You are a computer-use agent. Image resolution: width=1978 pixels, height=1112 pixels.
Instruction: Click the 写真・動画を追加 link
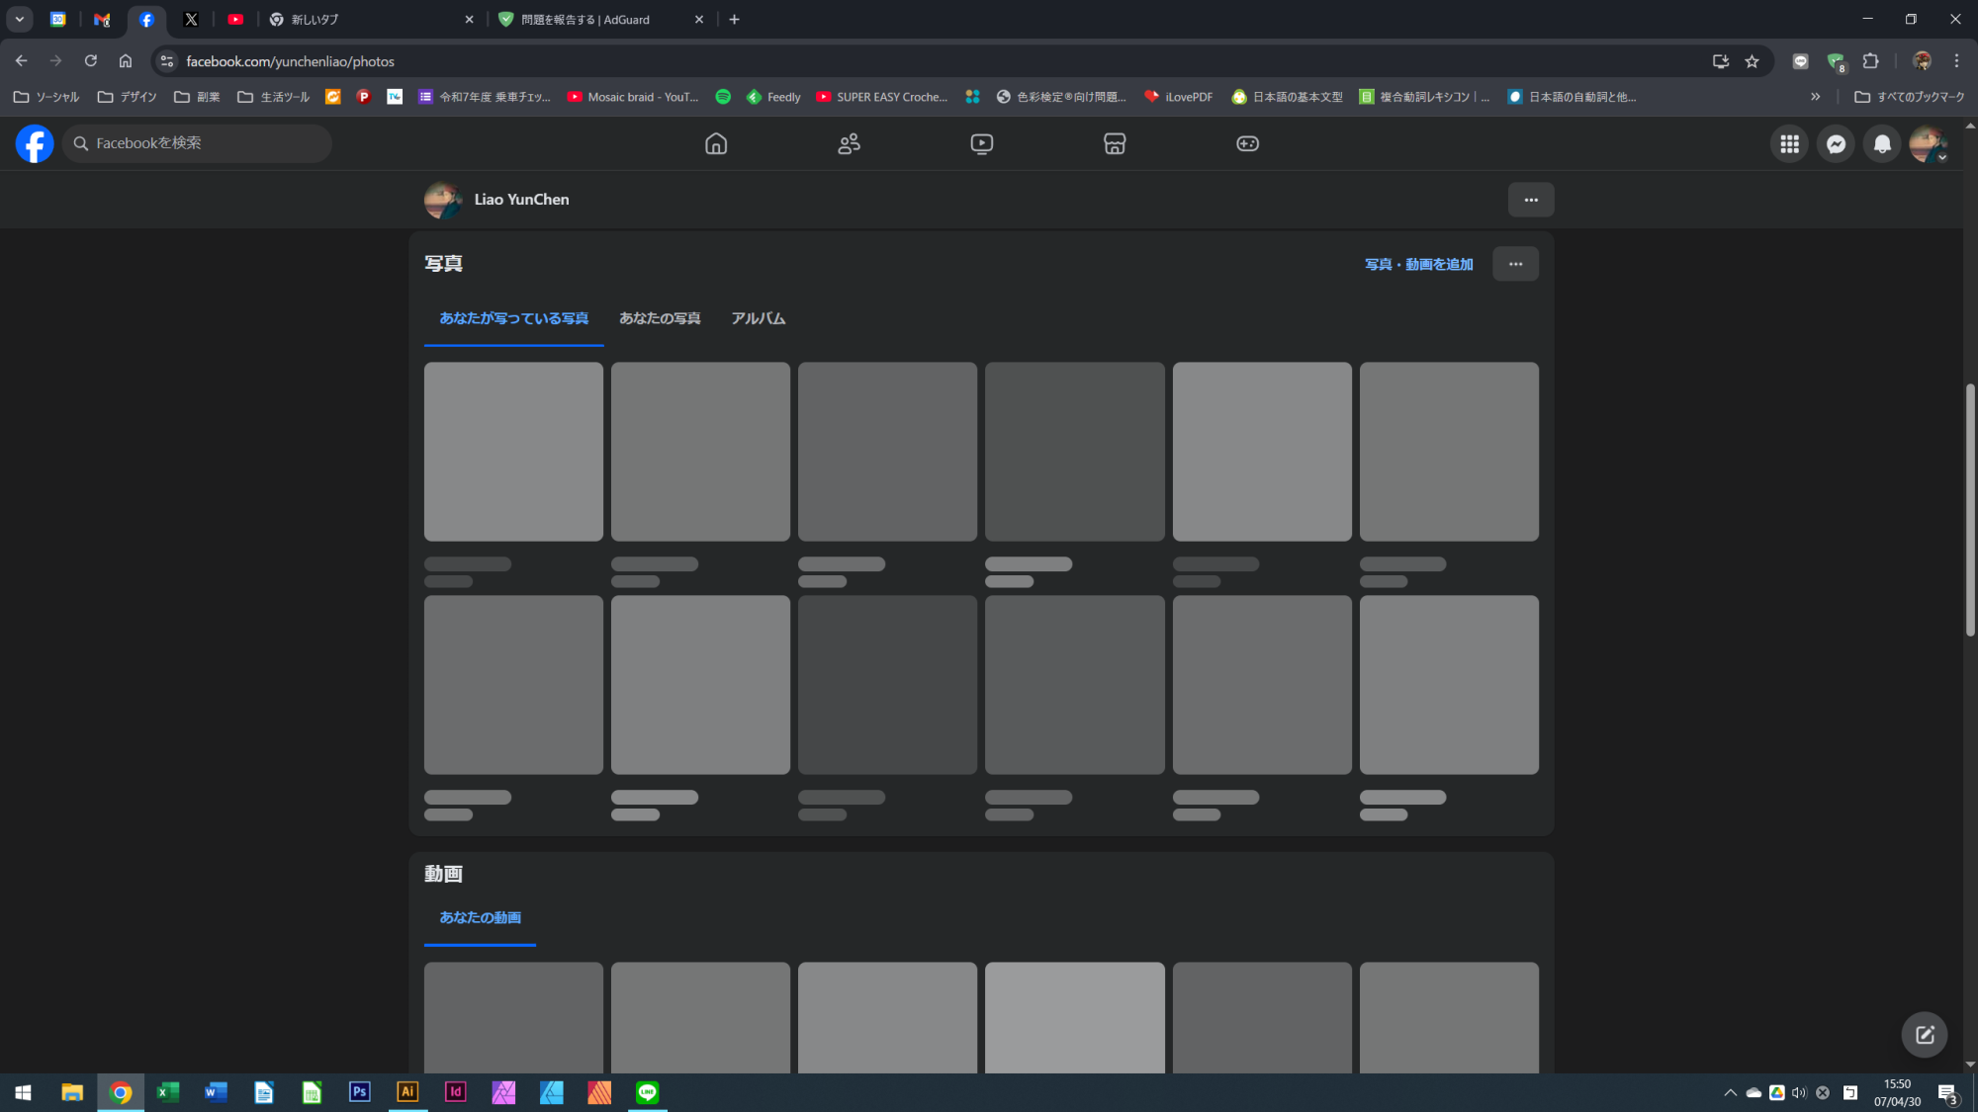click(x=1417, y=264)
